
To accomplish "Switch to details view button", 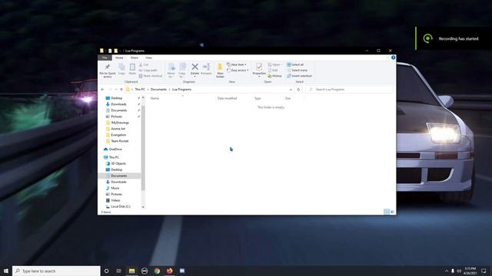I will [x=387, y=212].
